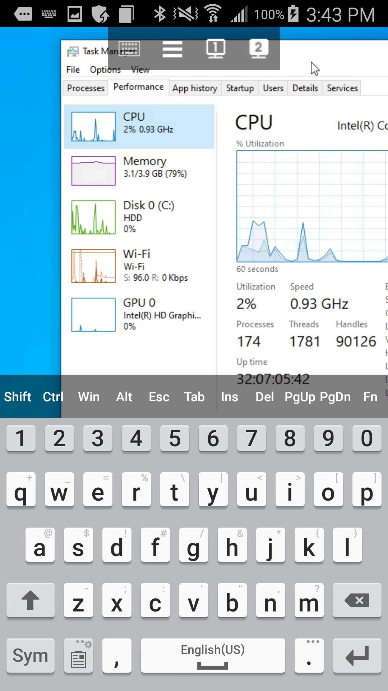Open the View menu in Task Manager

[x=140, y=69]
